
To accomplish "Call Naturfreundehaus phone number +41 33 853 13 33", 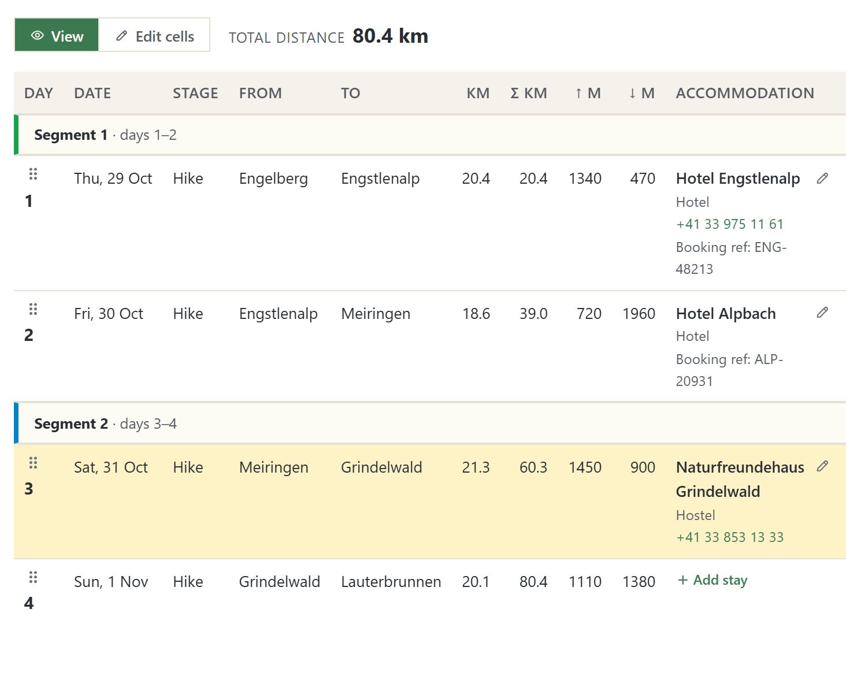I will coord(730,537).
